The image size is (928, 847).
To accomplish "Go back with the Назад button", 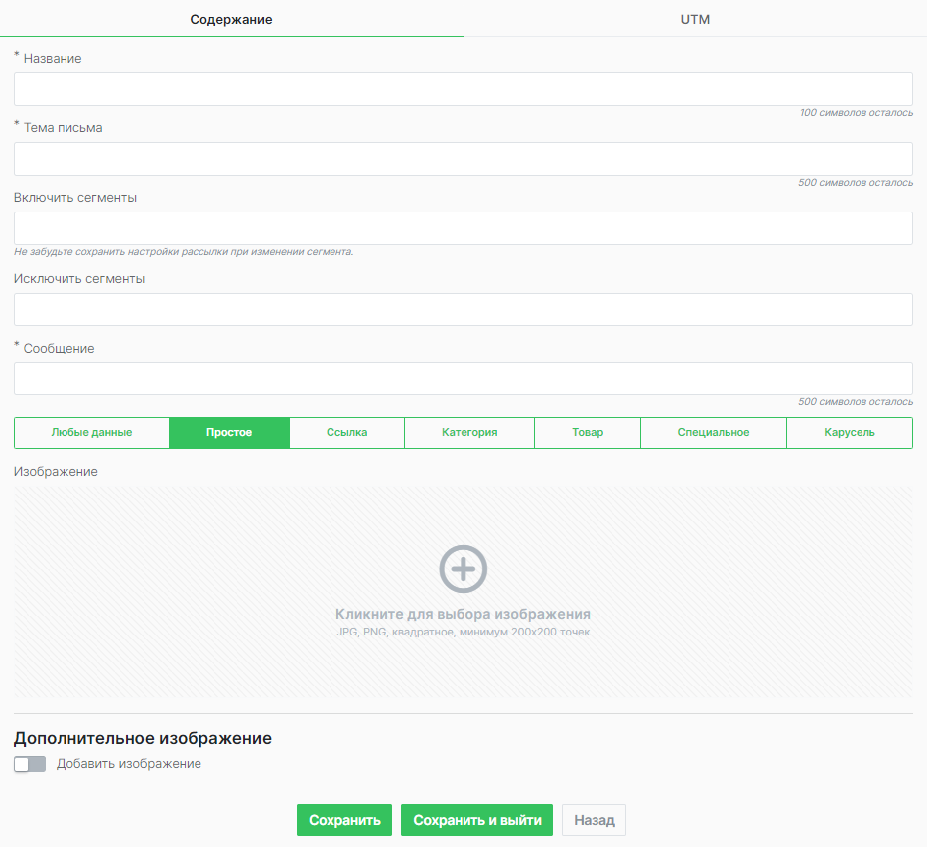I will click(594, 820).
